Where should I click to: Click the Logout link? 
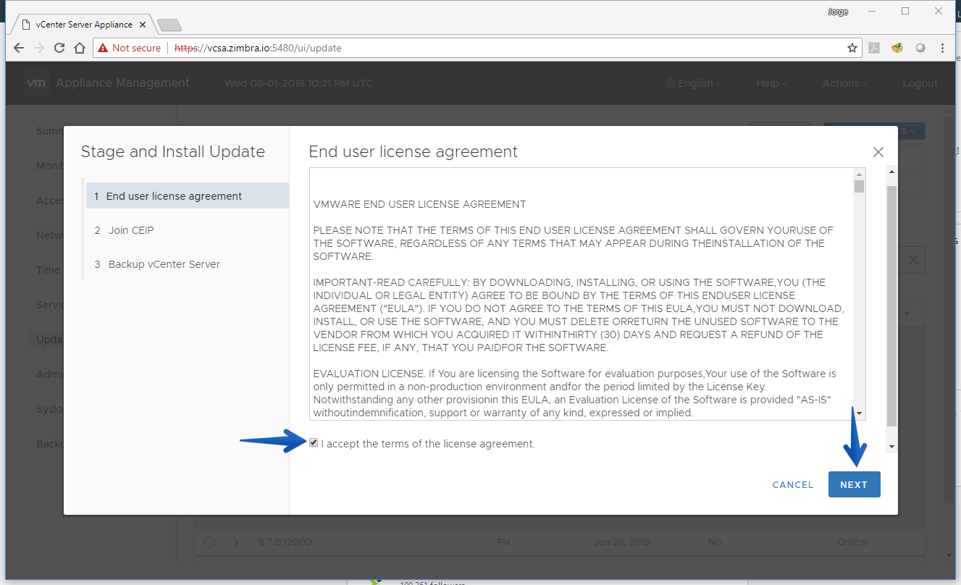coord(920,83)
